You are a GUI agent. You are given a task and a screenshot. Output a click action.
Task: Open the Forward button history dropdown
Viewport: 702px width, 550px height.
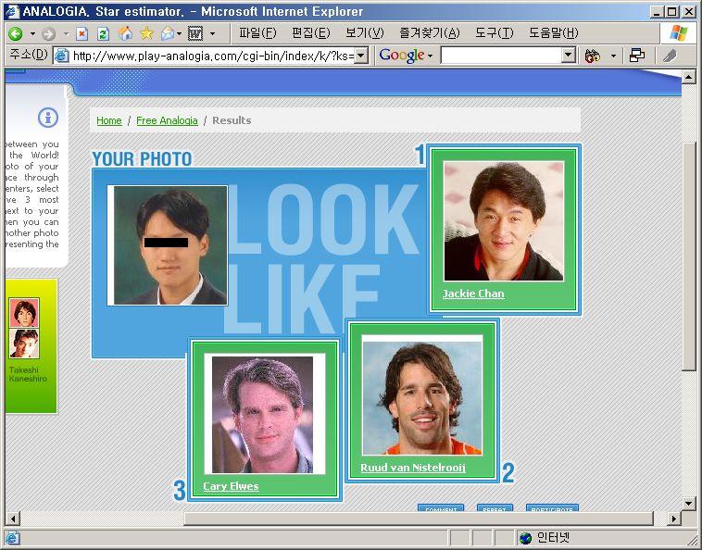pyautogui.click(x=66, y=33)
